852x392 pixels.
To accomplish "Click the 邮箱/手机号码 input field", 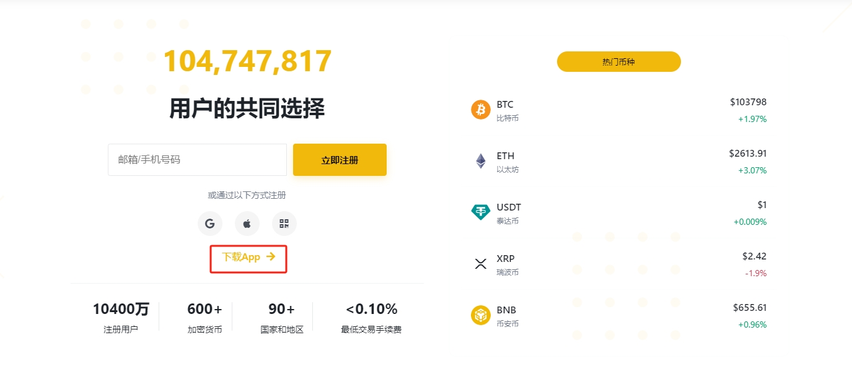I will [197, 159].
